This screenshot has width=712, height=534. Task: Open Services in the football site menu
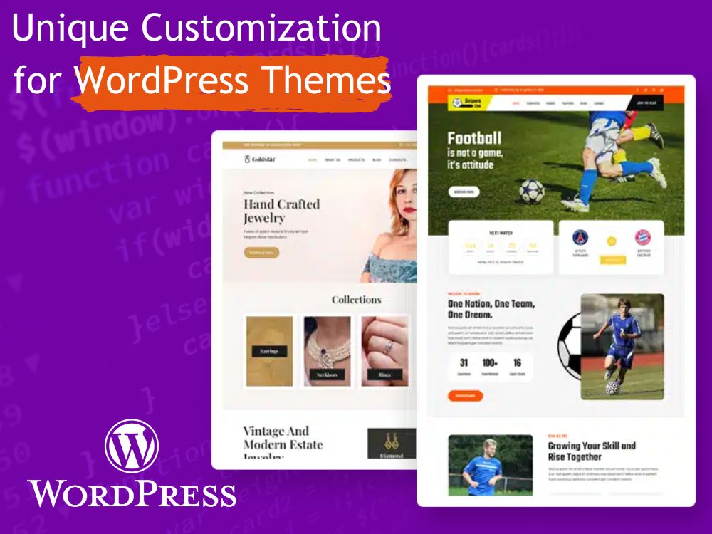coord(533,103)
